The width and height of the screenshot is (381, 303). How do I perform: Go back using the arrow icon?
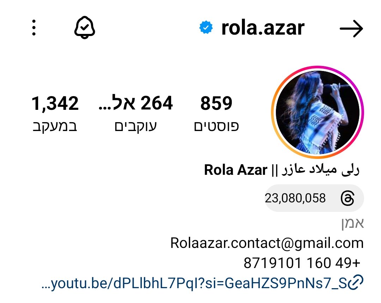(x=351, y=29)
